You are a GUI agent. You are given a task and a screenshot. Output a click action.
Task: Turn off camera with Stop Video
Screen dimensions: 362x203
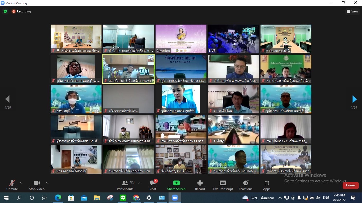point(37,185)
